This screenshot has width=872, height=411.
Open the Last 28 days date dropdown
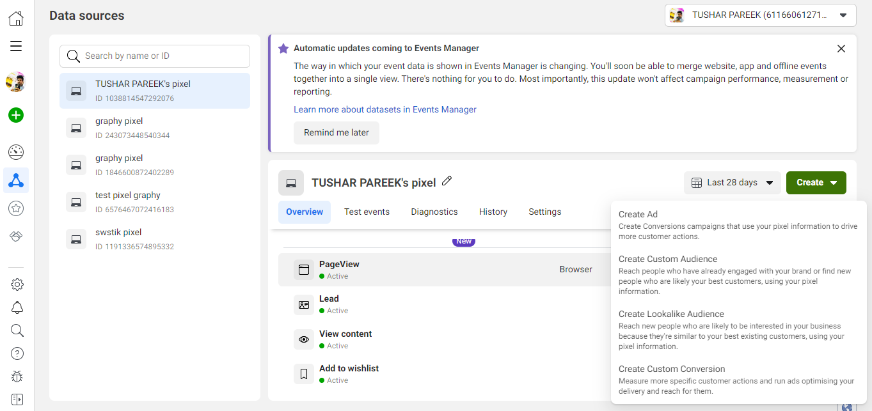[732, 183]
